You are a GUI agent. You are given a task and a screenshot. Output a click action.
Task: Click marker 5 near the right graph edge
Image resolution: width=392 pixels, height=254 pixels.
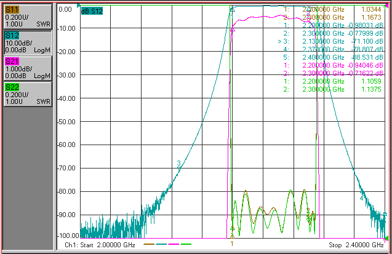pyautogui.click(x=385, y=214)
